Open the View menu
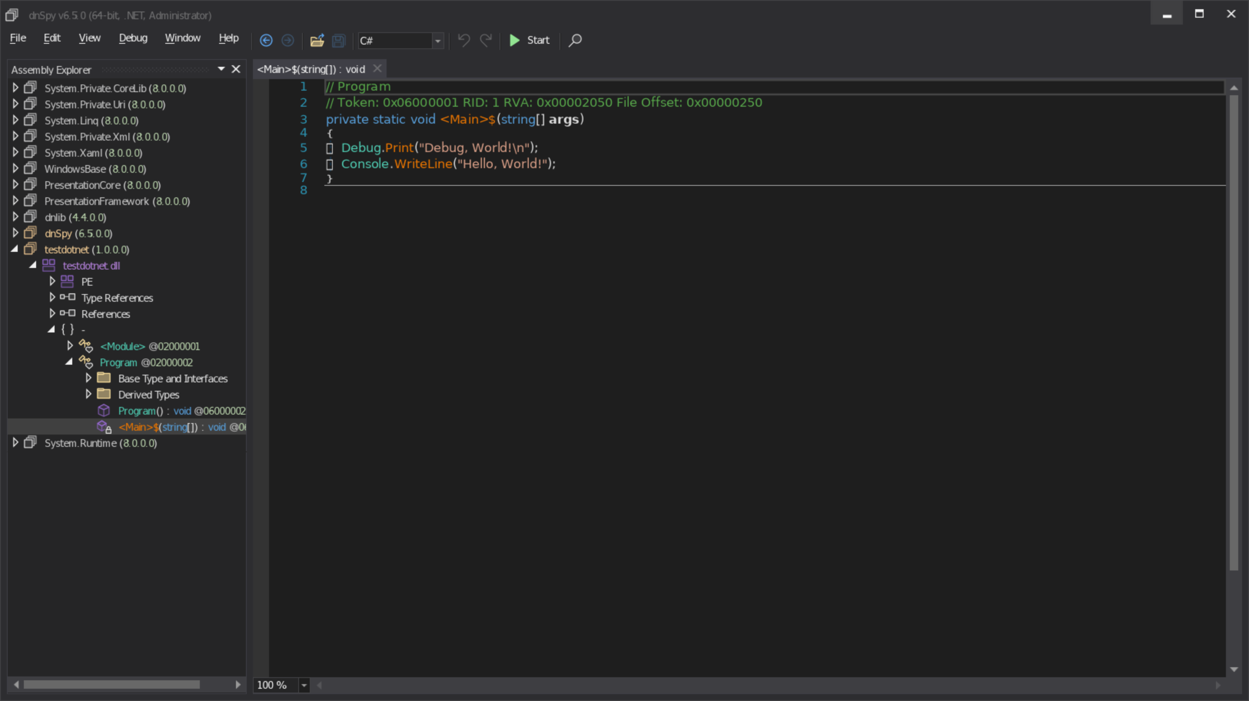1249x701 pixels. [x=90, y=38]
